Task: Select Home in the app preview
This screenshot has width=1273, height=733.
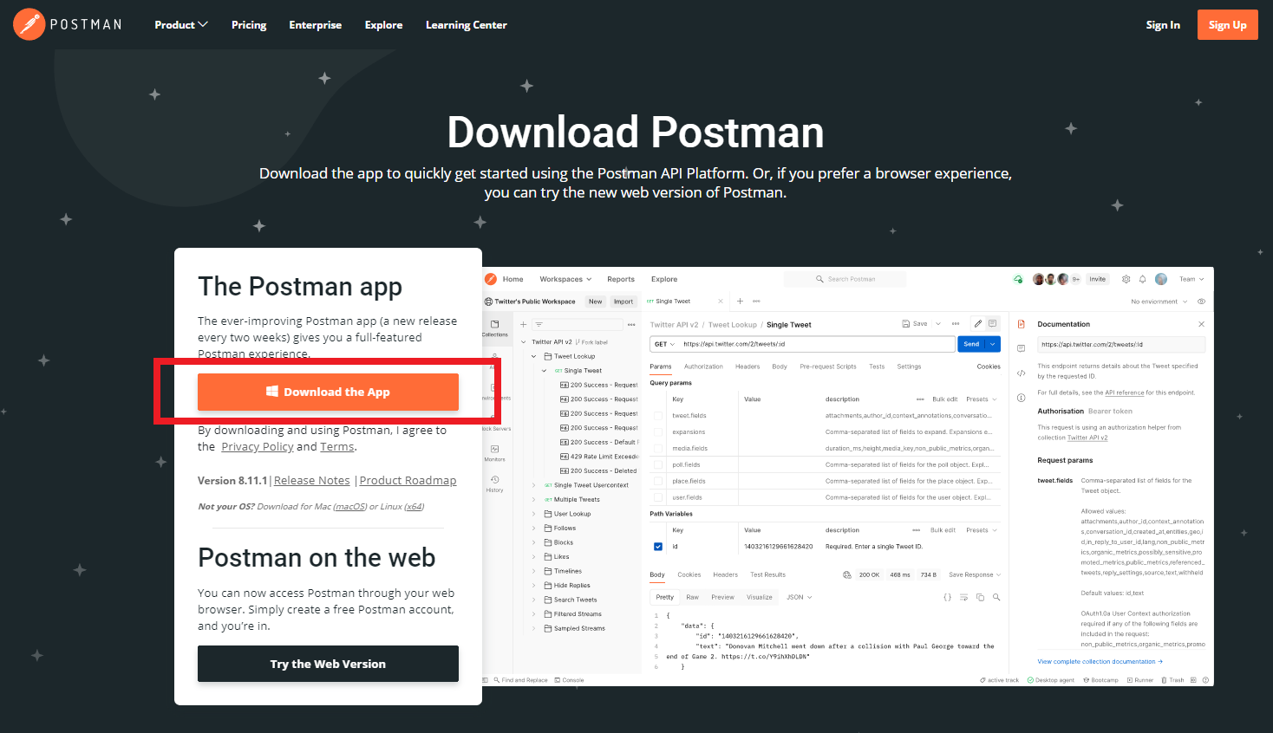Action: [512, 279]
